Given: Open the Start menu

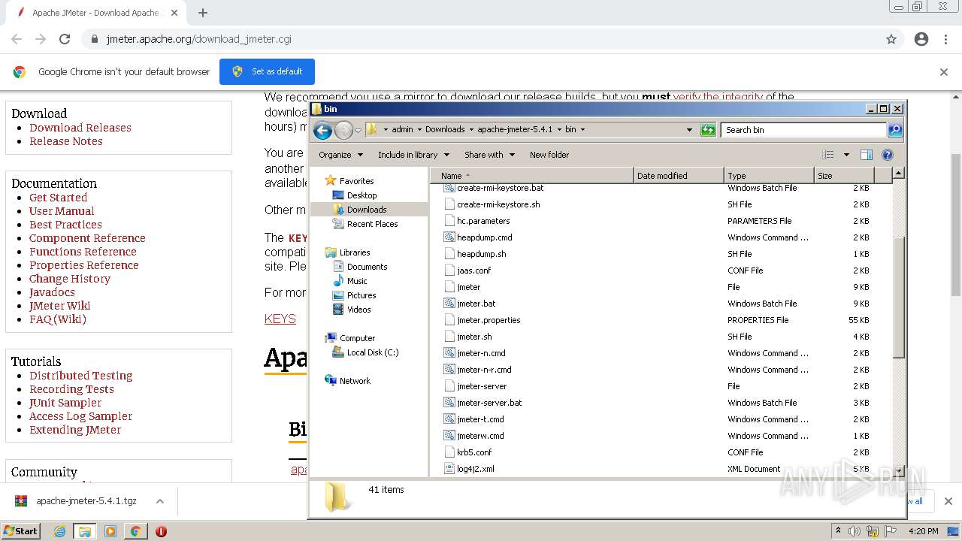Looking at the screenshot, I should point(20,531).
